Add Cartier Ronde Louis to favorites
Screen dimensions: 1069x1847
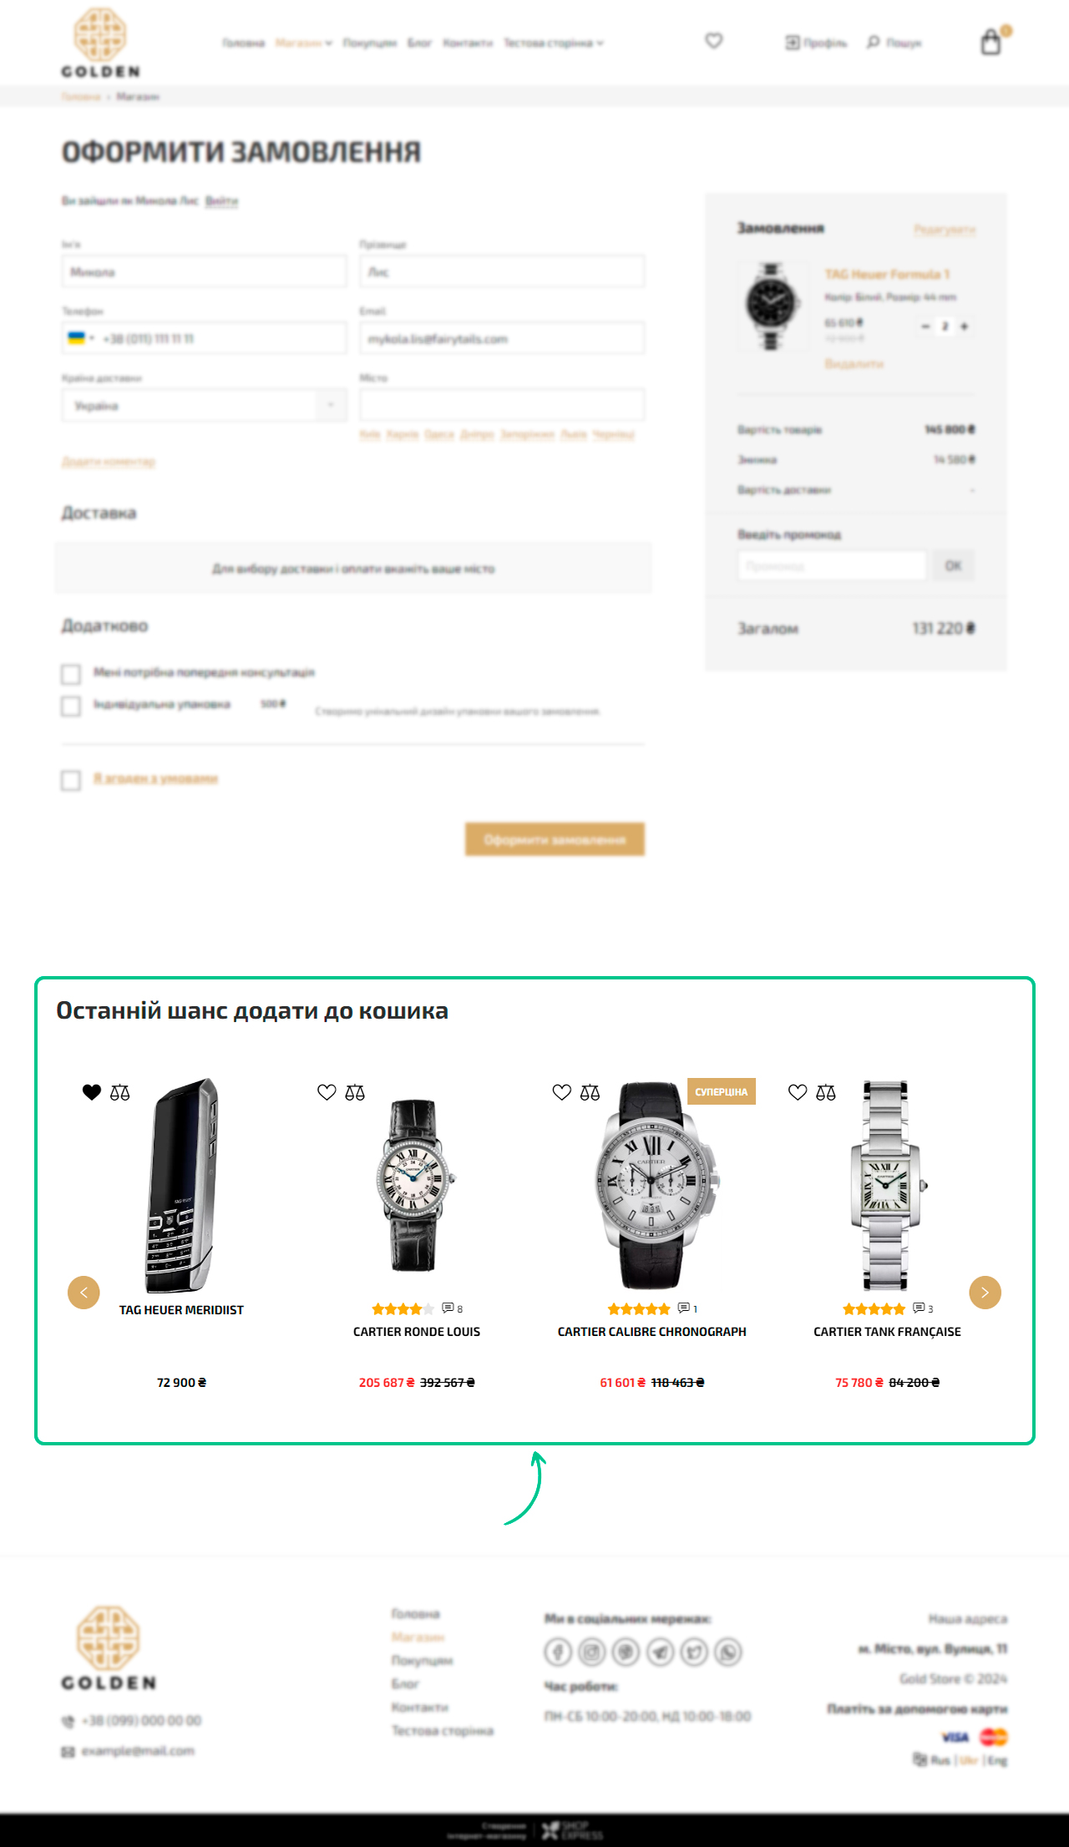[x=327, y=1092]
